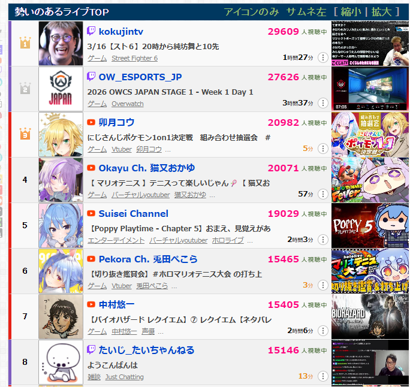Open the more-options menu for OW_ESPORTS_JP

[323, 103]
